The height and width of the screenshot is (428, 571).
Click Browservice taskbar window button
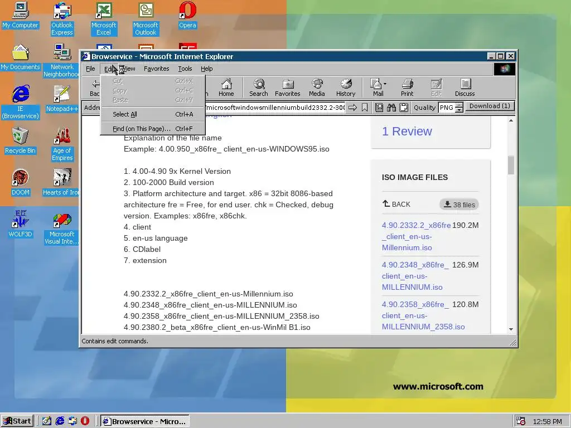(x=145, y=421)
